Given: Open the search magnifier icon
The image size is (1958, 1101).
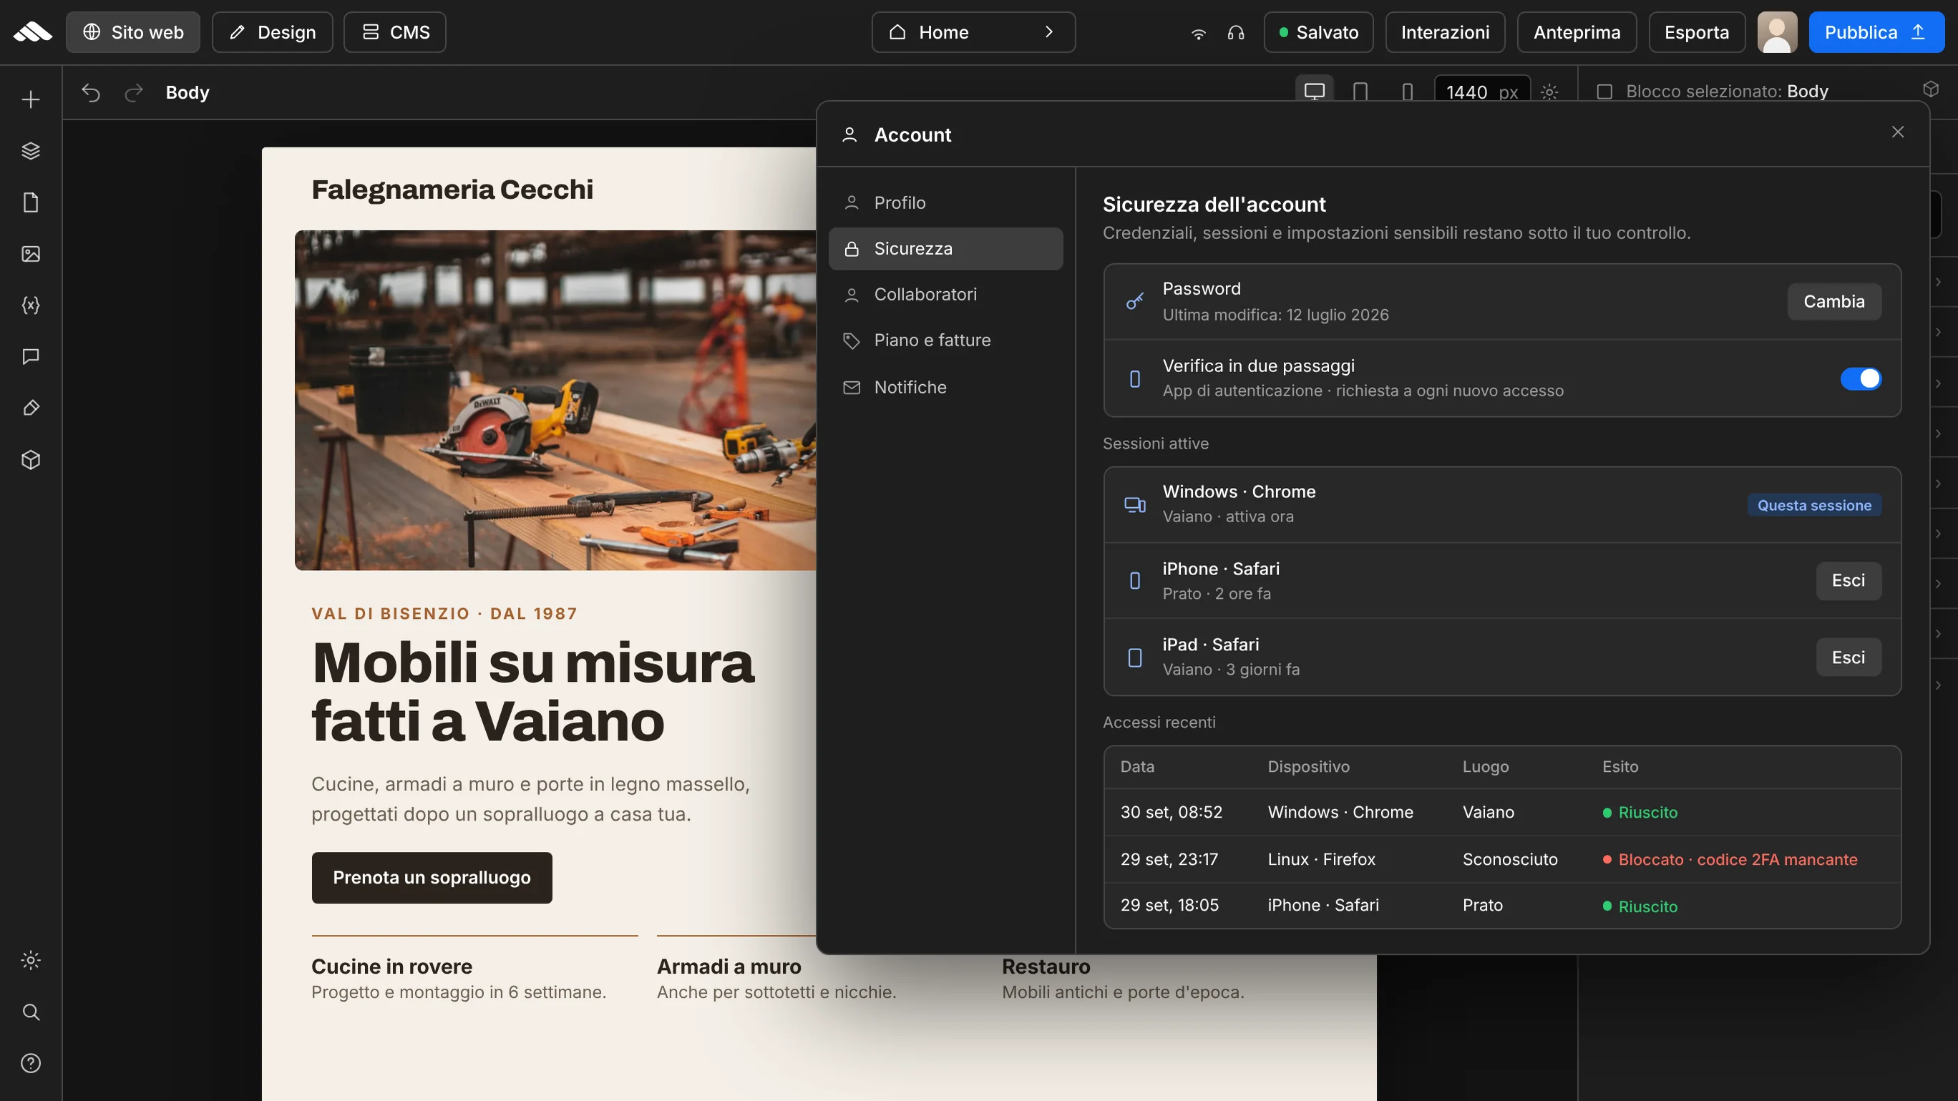Looking at the screenshot, I should (30, 1012).
